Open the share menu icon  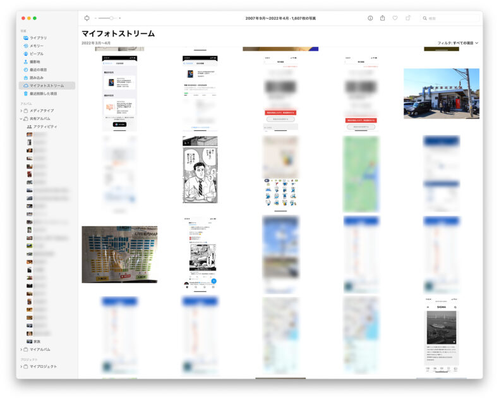pos(382,18)
